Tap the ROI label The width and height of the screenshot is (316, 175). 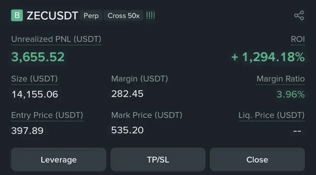point(297,39)
